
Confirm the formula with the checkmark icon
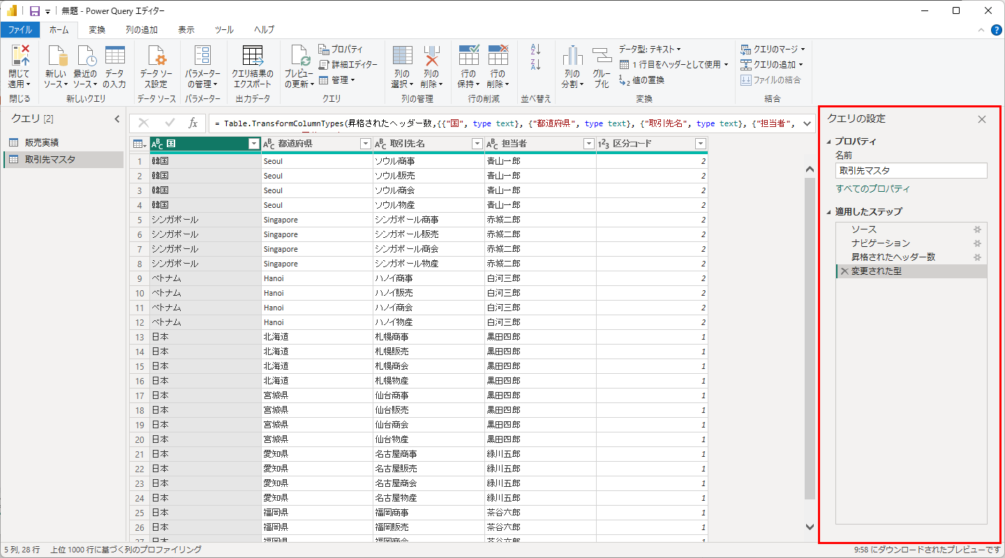pos(170,123)
